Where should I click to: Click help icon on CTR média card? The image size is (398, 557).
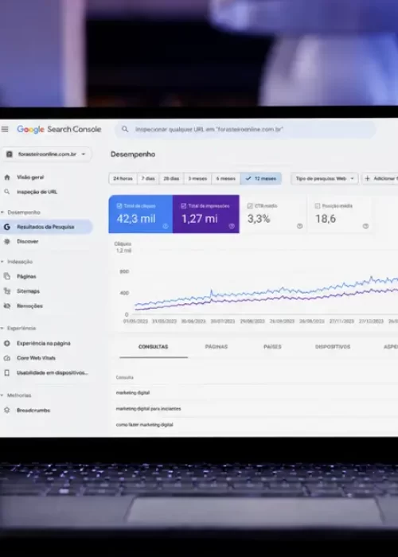[299, 226]
